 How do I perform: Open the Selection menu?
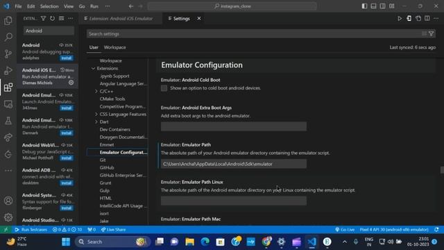click(49, 6)
